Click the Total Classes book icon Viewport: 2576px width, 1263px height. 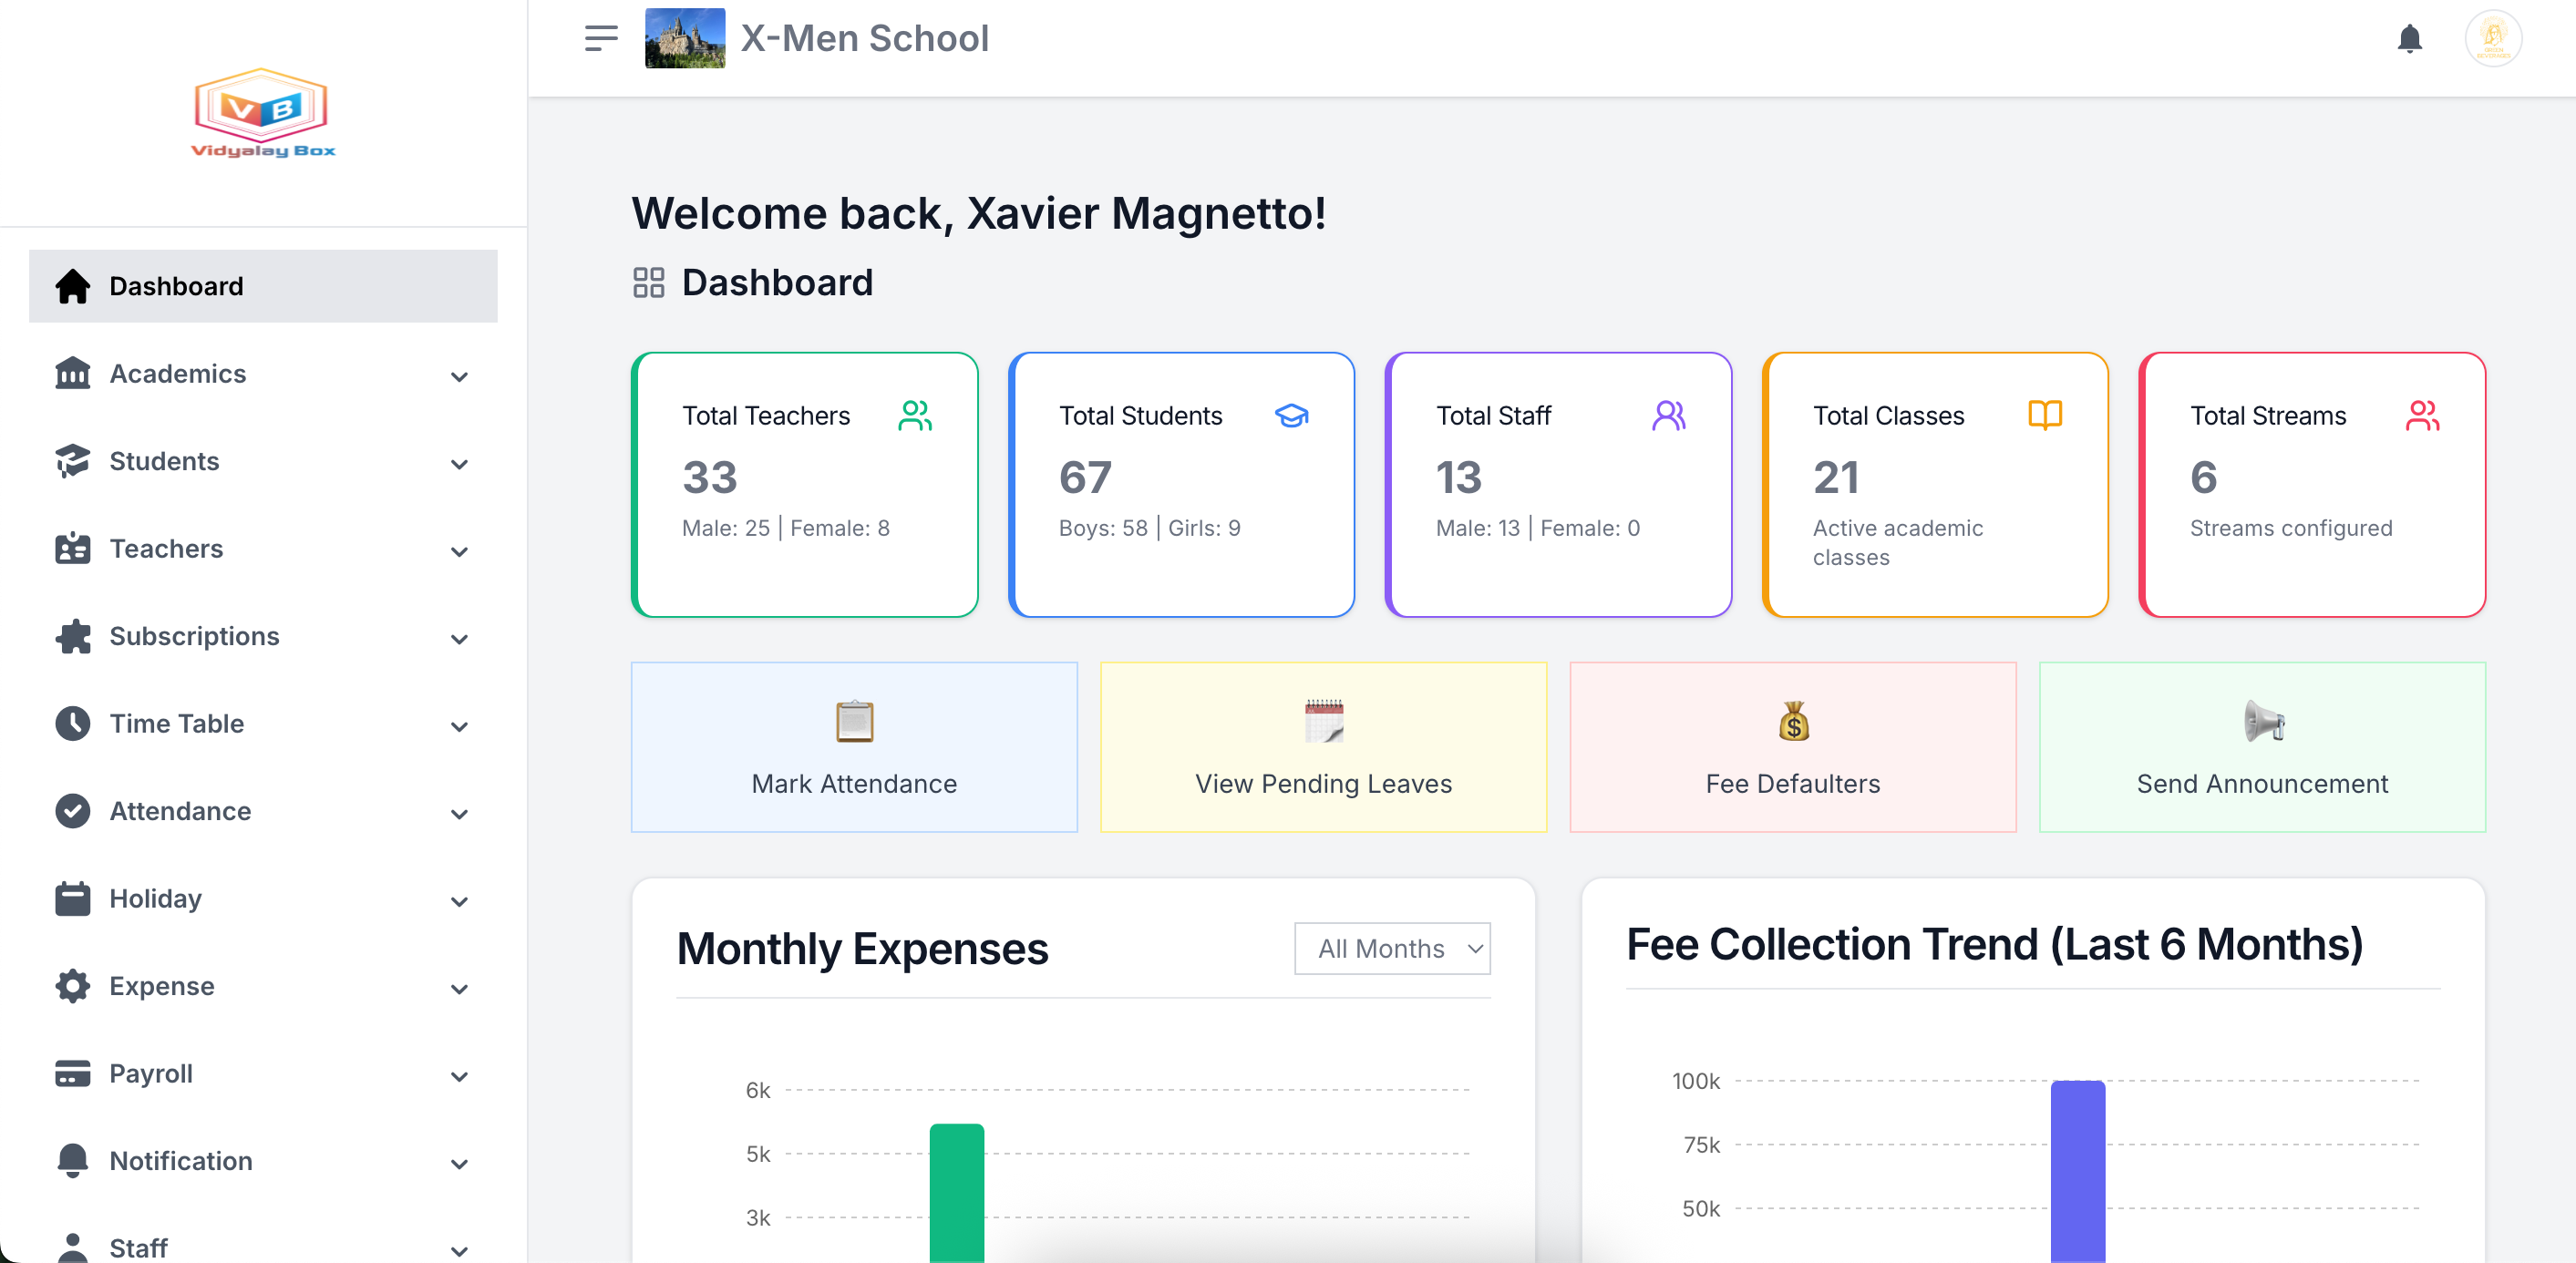(2045, 415)
